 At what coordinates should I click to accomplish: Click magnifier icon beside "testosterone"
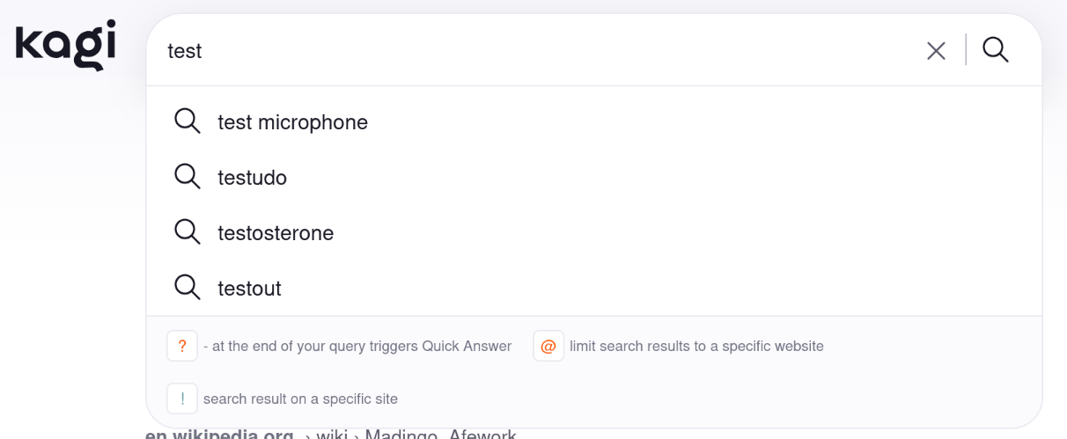pyautogui.click(x=188, y=232)
